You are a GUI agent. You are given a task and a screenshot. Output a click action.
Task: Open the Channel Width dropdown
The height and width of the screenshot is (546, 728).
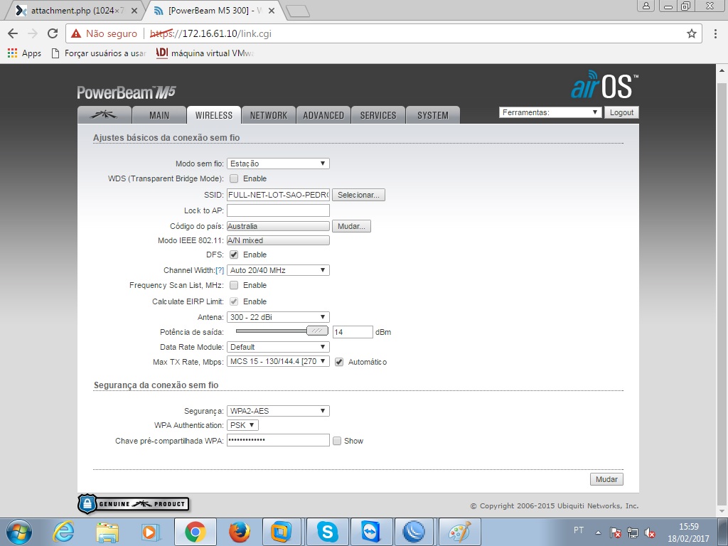click(x=278, y=270)
